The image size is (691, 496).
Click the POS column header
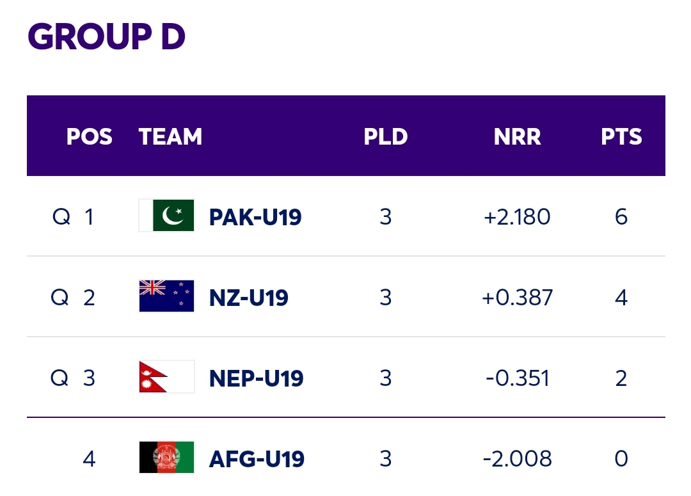90,136
